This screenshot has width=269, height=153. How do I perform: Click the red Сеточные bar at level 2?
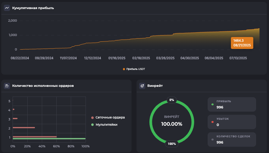[24, 128]
